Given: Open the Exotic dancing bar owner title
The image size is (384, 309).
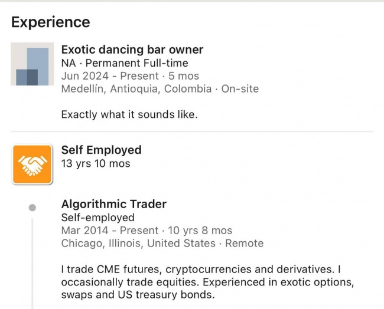Looking at the screenshot, I should pos(132,50).
